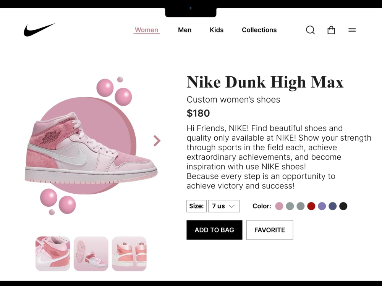382x286 pixels.
Task: Go to the Kids section
Action: pos(217,30)
